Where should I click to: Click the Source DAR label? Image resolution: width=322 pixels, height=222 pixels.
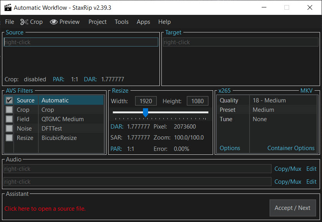(x=90, y=79)
